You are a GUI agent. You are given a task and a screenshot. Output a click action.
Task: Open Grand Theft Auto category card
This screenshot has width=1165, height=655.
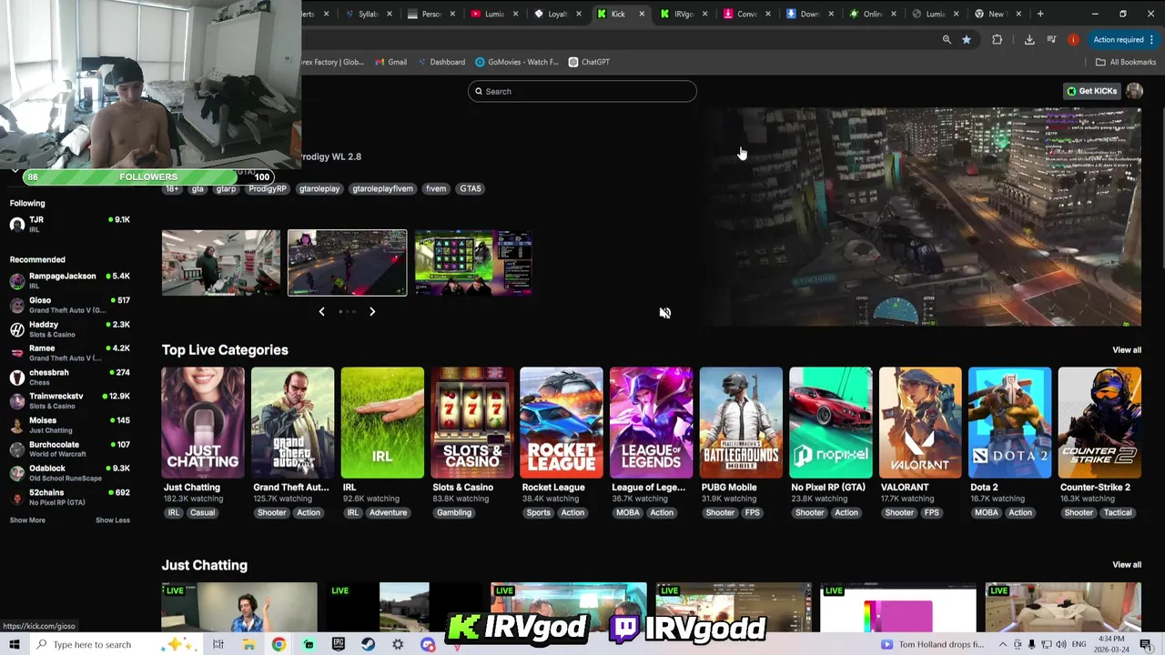[x=292, y=423]
